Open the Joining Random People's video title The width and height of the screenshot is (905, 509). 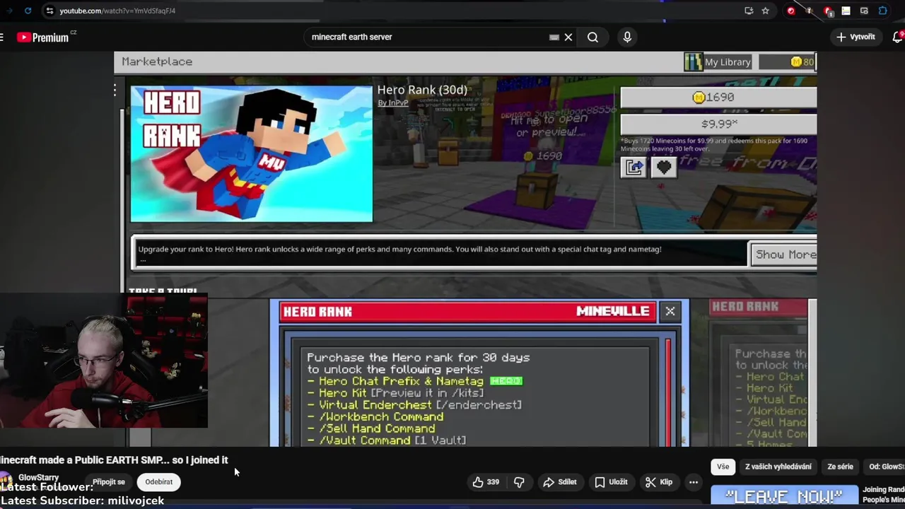pos(884,494)
